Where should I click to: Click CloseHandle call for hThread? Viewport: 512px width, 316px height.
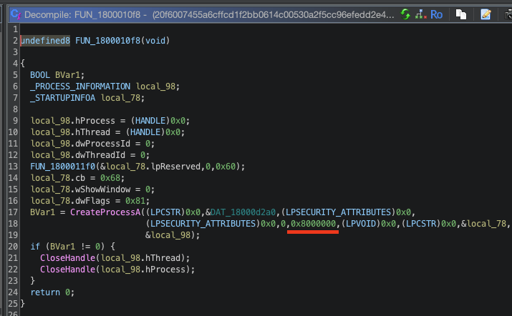(x=67, y=257)
